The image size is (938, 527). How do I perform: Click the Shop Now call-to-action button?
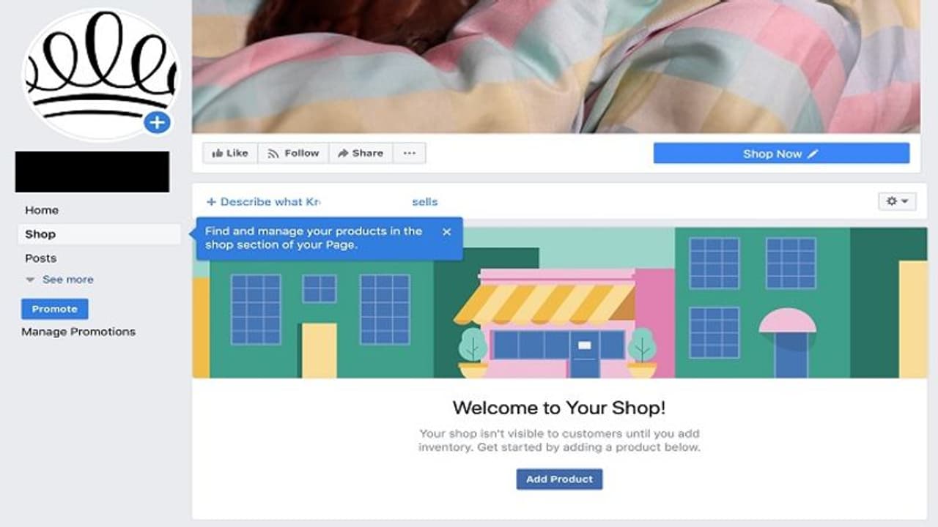tap(781, 154)
